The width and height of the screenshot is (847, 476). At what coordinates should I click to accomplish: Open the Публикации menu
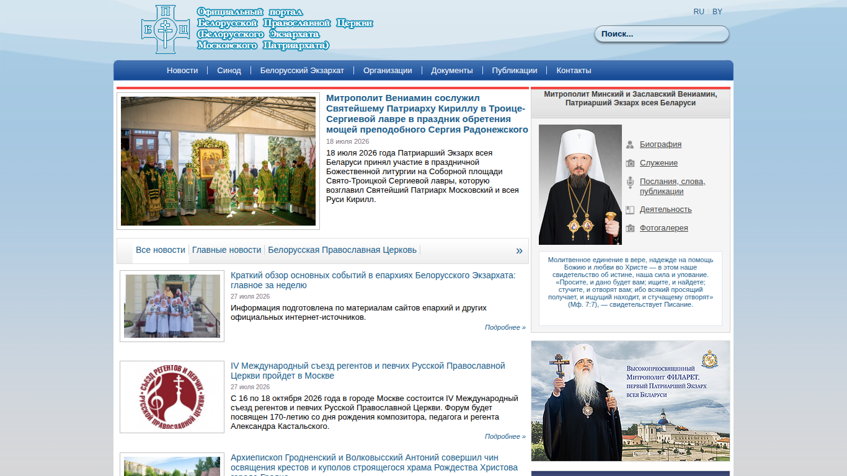515,71
